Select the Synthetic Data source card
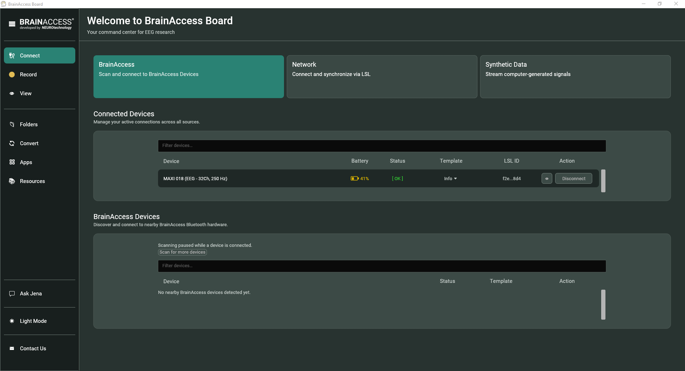This screenshot has width=685, height=371. coord(575,77)
